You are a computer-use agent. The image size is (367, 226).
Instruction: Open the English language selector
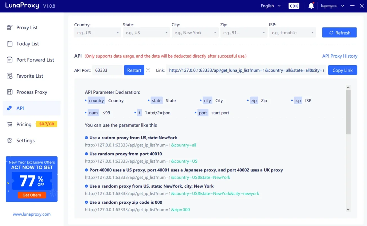(270, 6)
